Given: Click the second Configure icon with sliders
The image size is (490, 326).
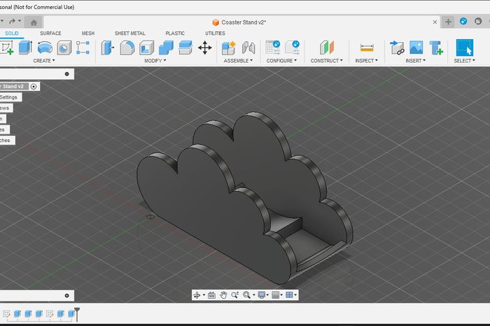Looking at the screenshot, I should 293,48.
